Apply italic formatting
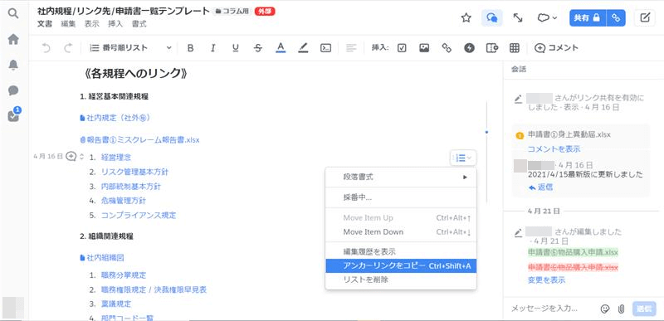The height and width of the screenshot is (321, 664). click(213, 48)
